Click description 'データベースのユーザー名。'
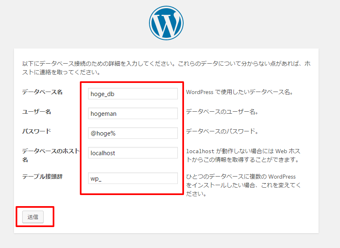This screenshot has height=248, width=340. (x=222, y=112)
